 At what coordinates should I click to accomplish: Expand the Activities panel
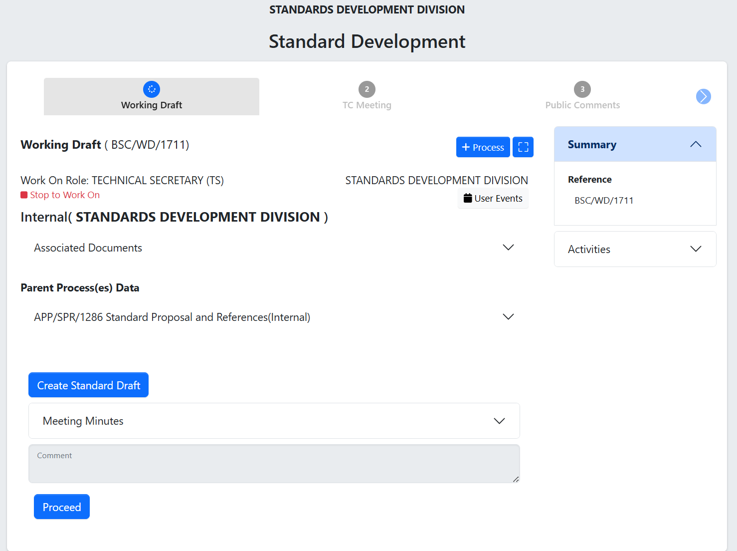click(695, 249)
